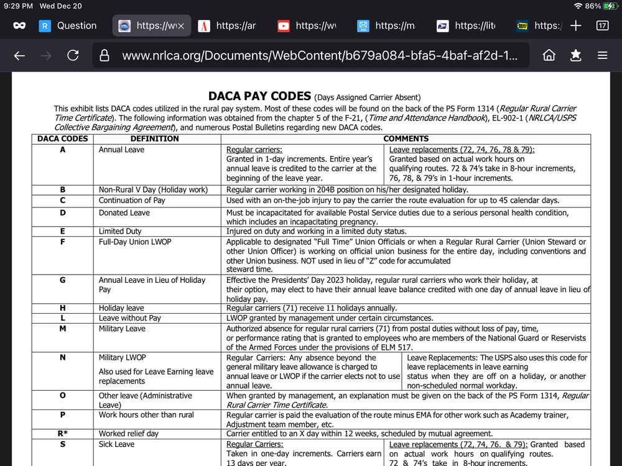Reload the NRLCA document page
This screenshot has height=466, width=622.
click(73, 55)
